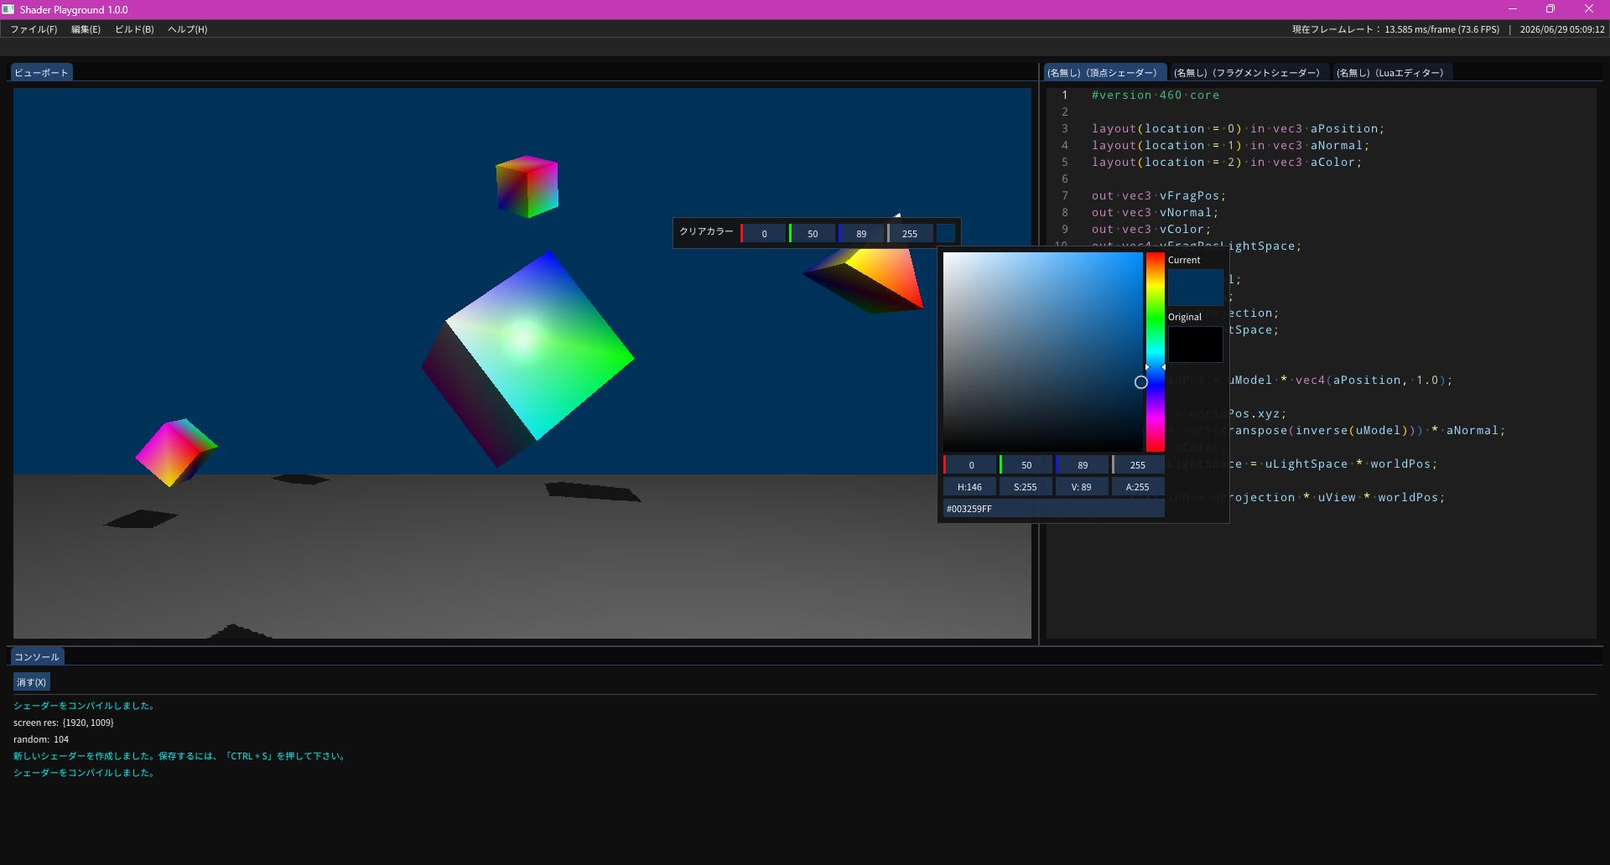This screenshot has width=1610, height=865.
Task: Click console message mentioning CTRL + S
Action: [180, 756]
